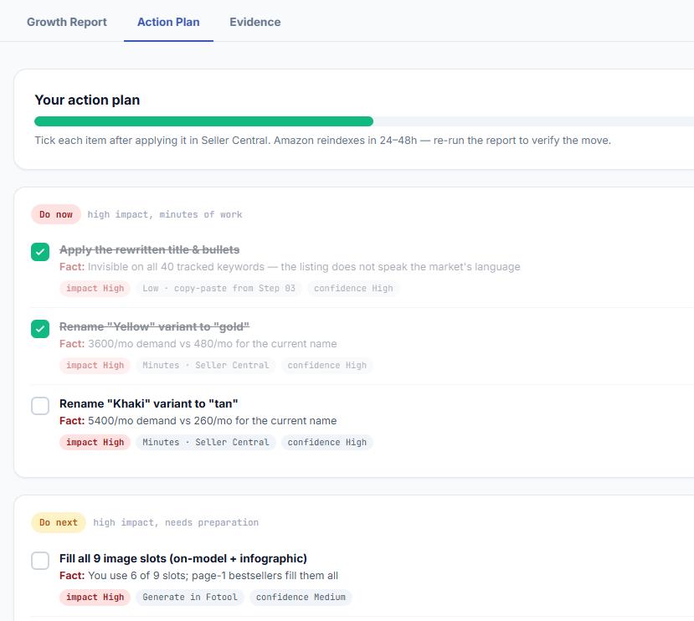694x621 pixels.
Task: Click 'Minutes · Seller Central' tag under Yellow variant
Action: pyautogui.click(x=206, y=365)
